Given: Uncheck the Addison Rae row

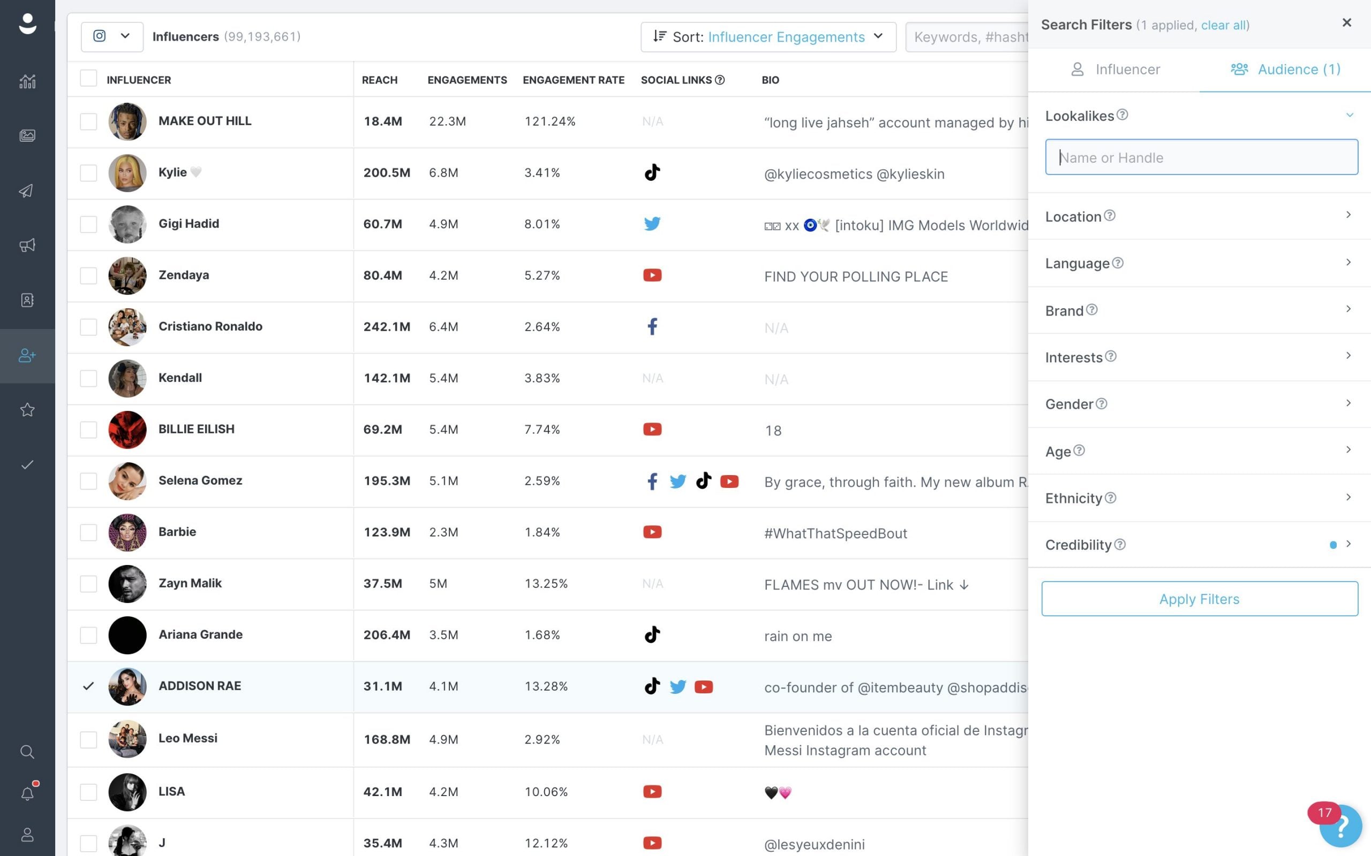Looking at the screenshot, I should point(88,687).
